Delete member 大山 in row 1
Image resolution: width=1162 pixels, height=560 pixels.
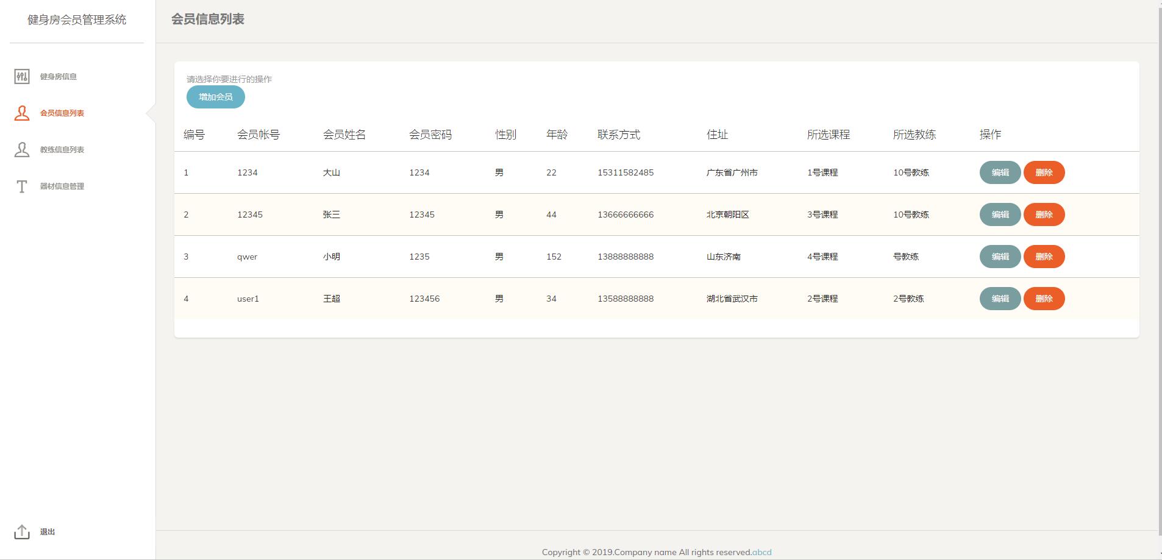1044,172
